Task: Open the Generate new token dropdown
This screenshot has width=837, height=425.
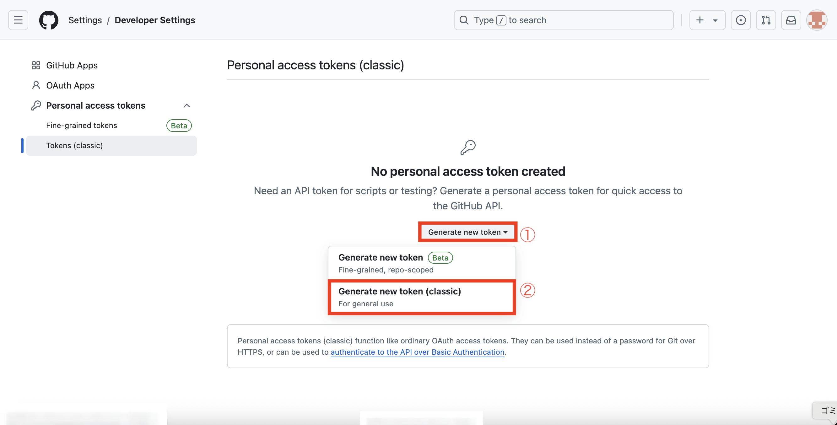Action: coord(467,232)
